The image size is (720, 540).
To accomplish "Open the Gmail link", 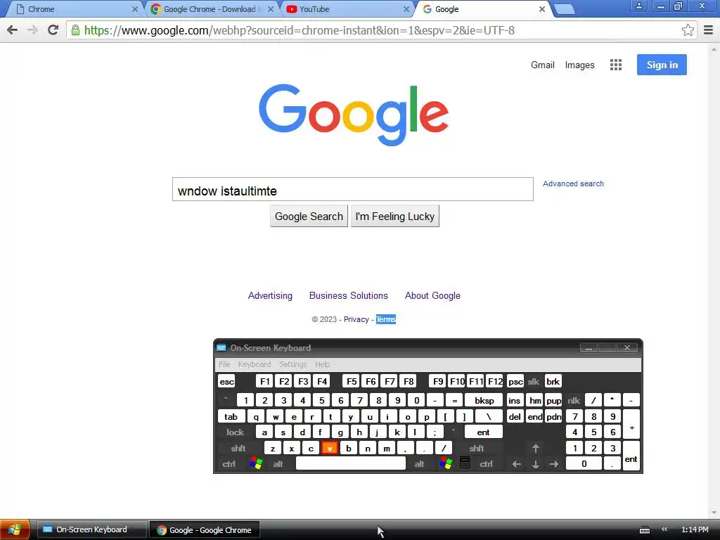I will pyautogui.click(x=543, y=65).
